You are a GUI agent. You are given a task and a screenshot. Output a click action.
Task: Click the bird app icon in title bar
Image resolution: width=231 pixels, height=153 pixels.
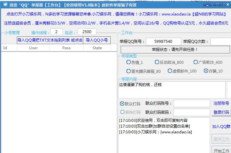point(5,5)
